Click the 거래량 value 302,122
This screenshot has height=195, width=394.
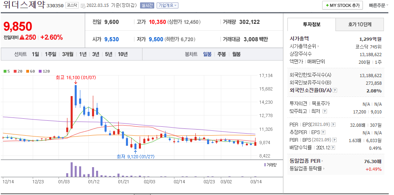pos(249,22)
